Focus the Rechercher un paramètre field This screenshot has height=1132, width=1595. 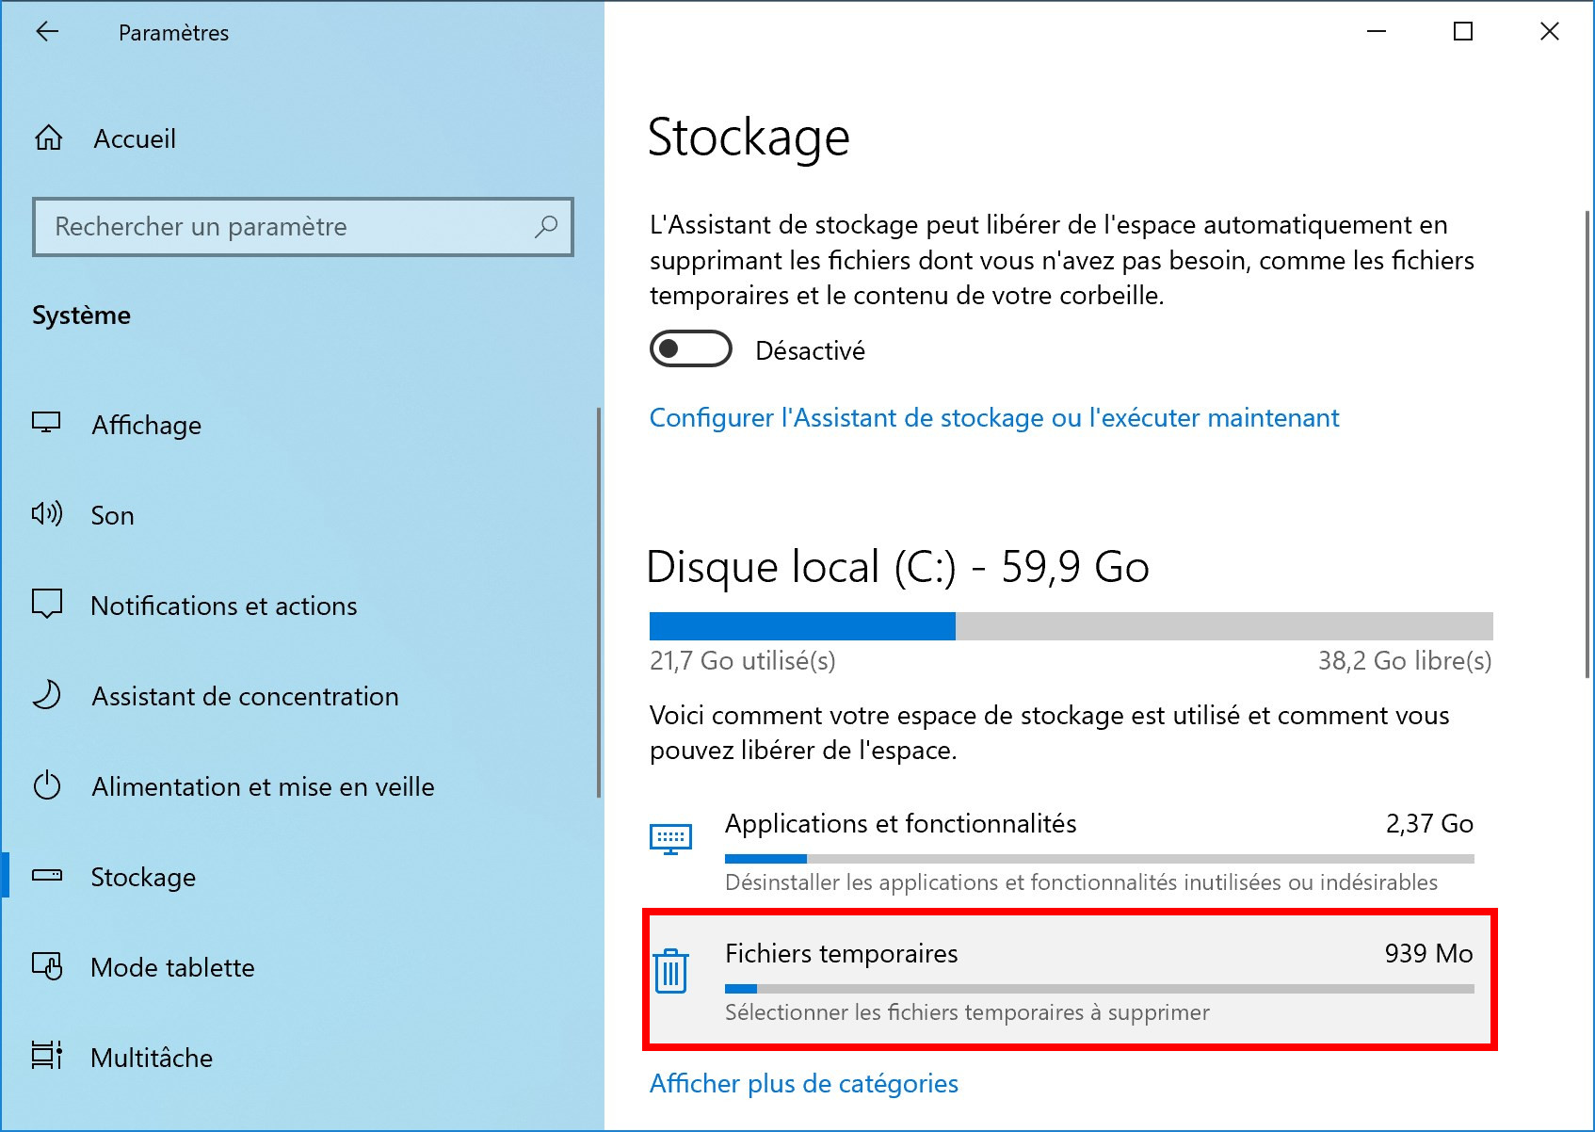(x=303, y=227)
